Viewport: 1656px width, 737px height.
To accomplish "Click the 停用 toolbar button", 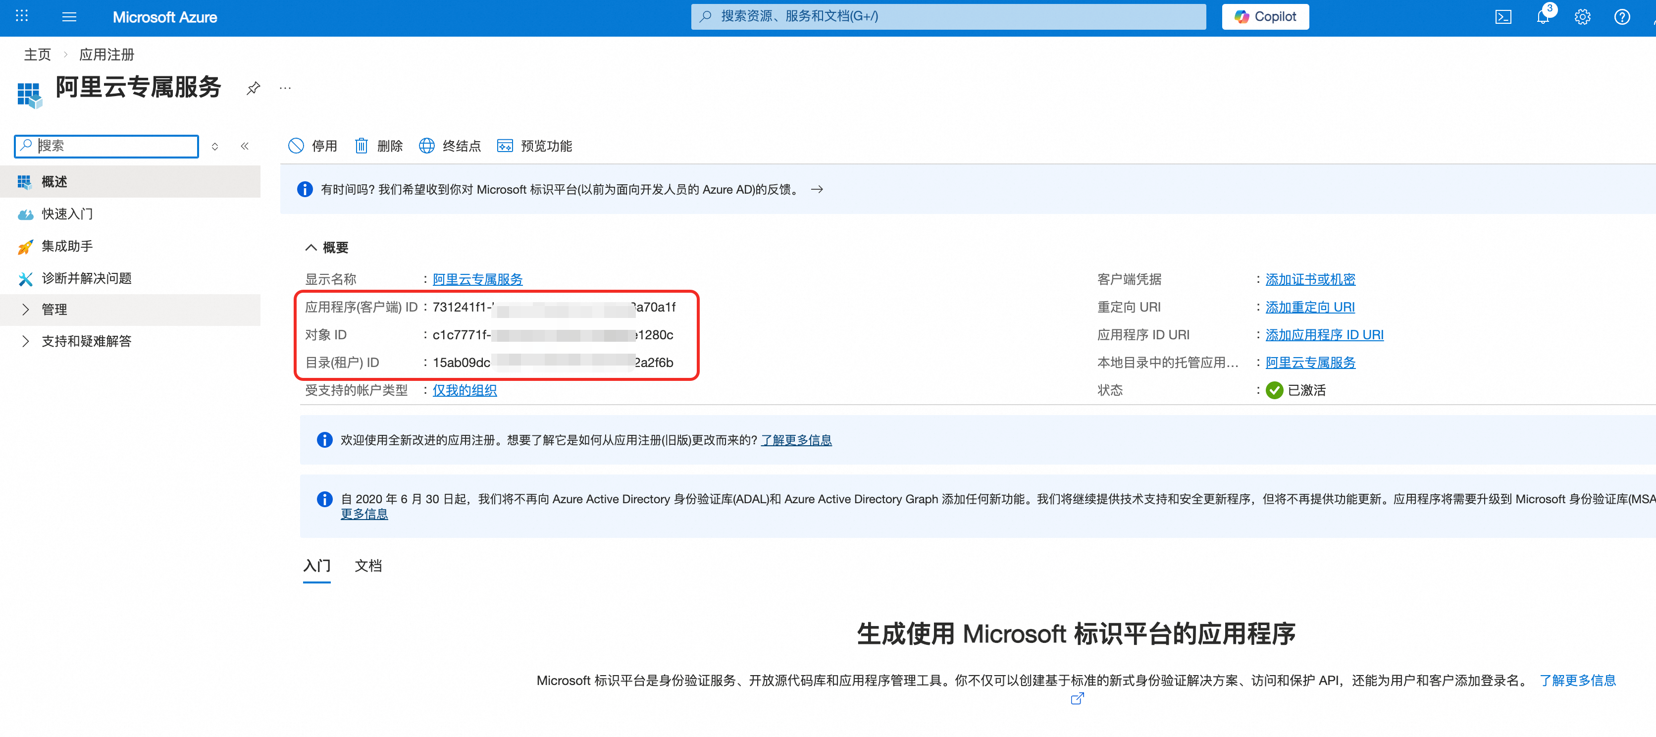I will [313, 146].
